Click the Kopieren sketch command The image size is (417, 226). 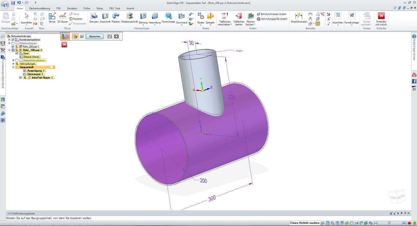[76, 19]
